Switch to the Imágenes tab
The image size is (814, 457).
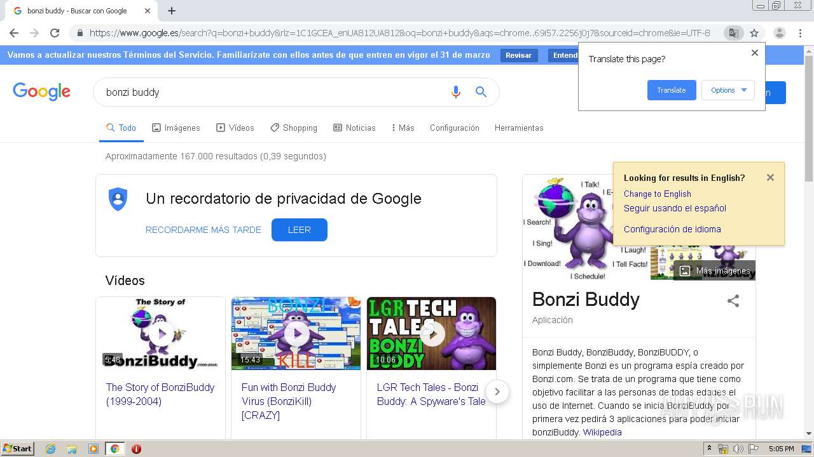tap(176, 128)
